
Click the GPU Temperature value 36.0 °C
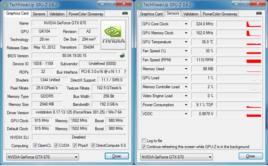click(x=203, y=42)
